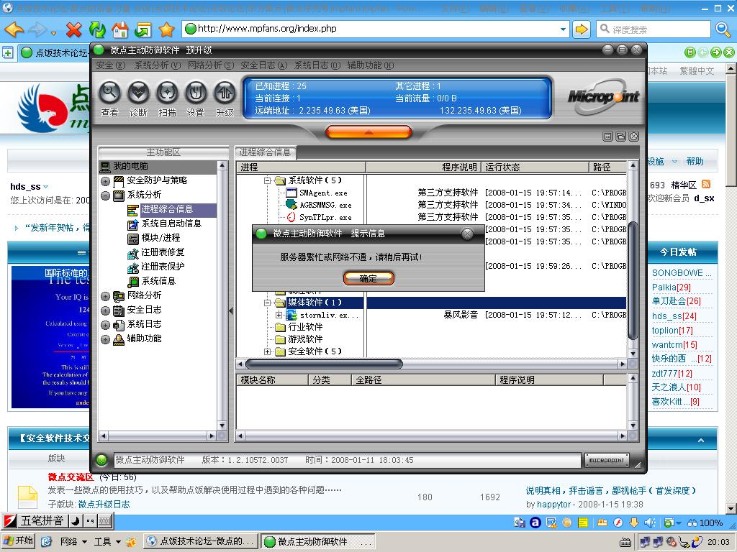Click the 我的电脑 computer icon
The height and width of the screenshot is (552, 737).
pos(105,166)
